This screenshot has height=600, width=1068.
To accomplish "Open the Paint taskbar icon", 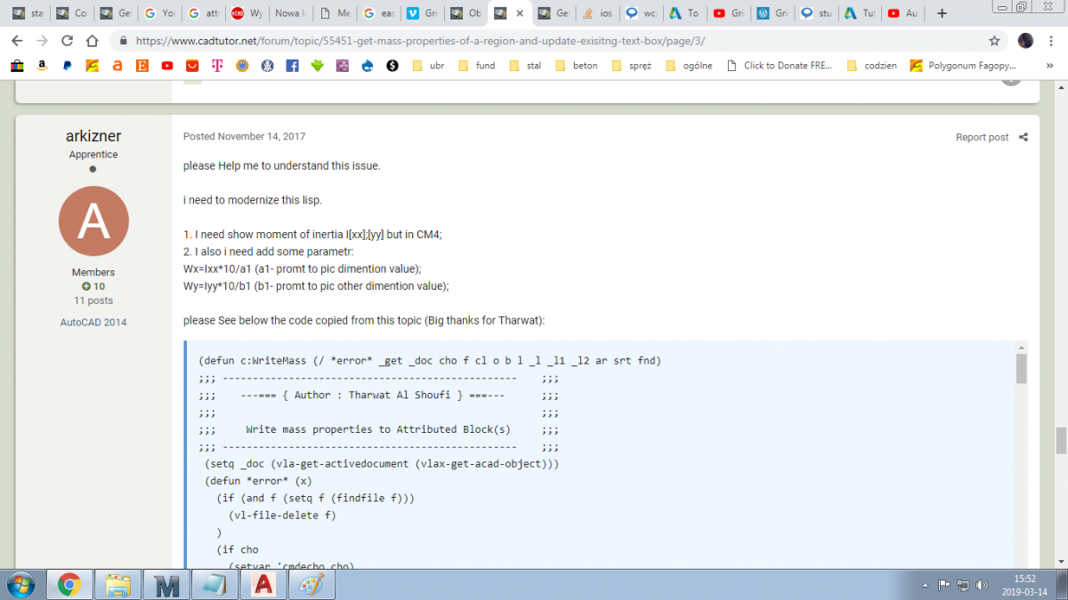I will pos(311,584).
